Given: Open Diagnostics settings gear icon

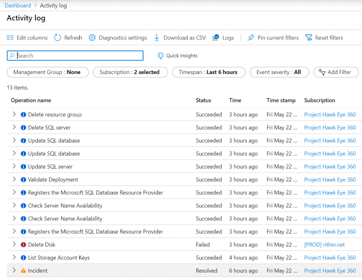Looking at the screenshot, I should pyautogui.click(x=92, y=38).
